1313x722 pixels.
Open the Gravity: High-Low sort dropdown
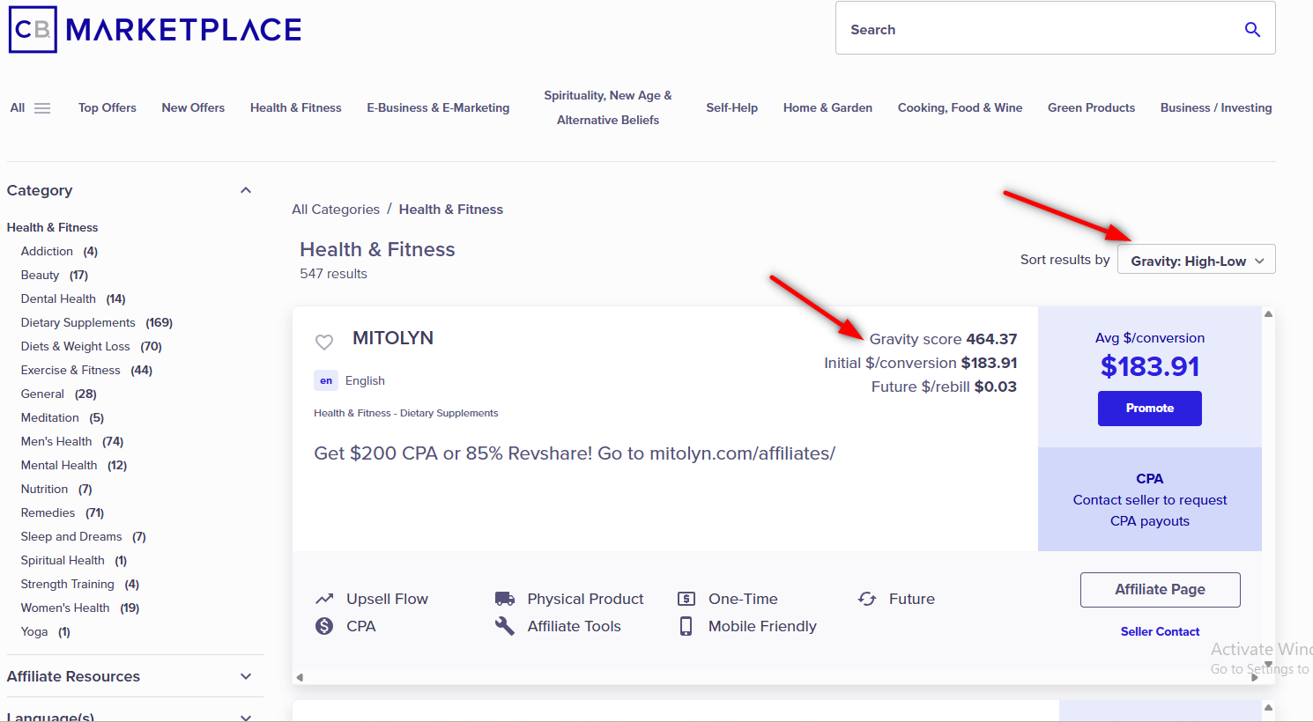[x=1196, y=261]
